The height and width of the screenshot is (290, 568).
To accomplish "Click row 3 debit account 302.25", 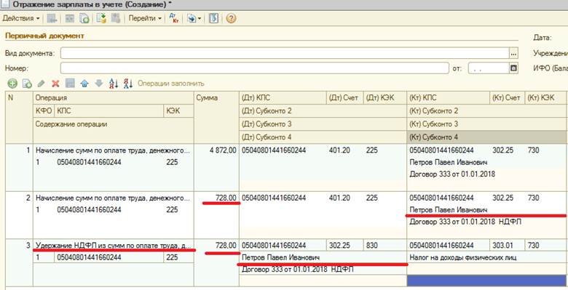I will (x=344, y=246).
